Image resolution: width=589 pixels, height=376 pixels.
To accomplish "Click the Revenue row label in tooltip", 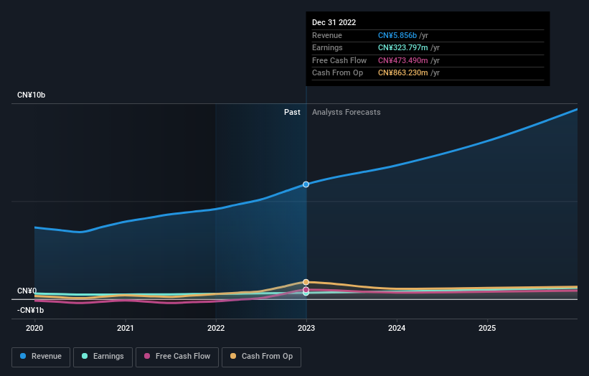I will click(x=327, y=35).
